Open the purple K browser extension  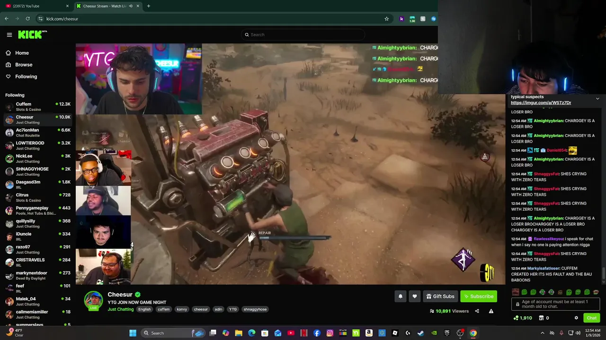coord(402,19)
